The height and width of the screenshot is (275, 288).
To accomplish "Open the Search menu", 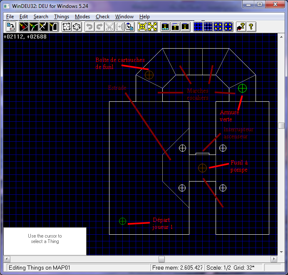I will pos(41,17).
